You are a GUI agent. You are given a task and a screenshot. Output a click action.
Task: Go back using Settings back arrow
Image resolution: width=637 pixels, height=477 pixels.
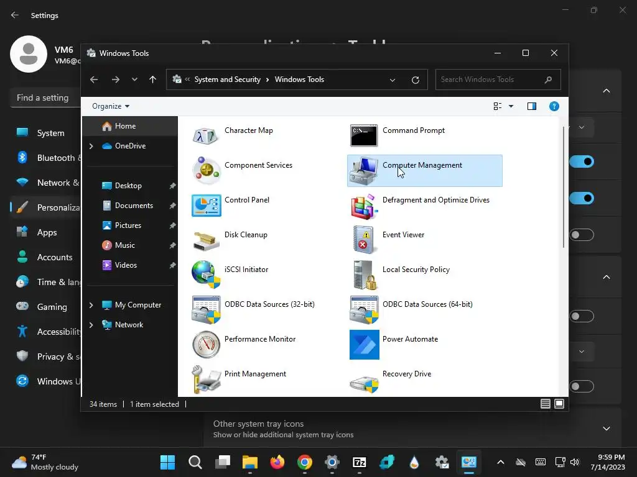point(15,16)
